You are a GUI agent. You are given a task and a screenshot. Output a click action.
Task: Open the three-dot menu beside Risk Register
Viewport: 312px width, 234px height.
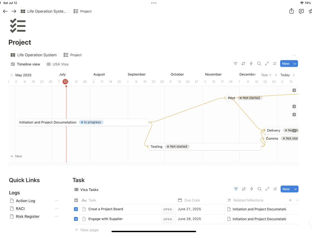(56, 216)
